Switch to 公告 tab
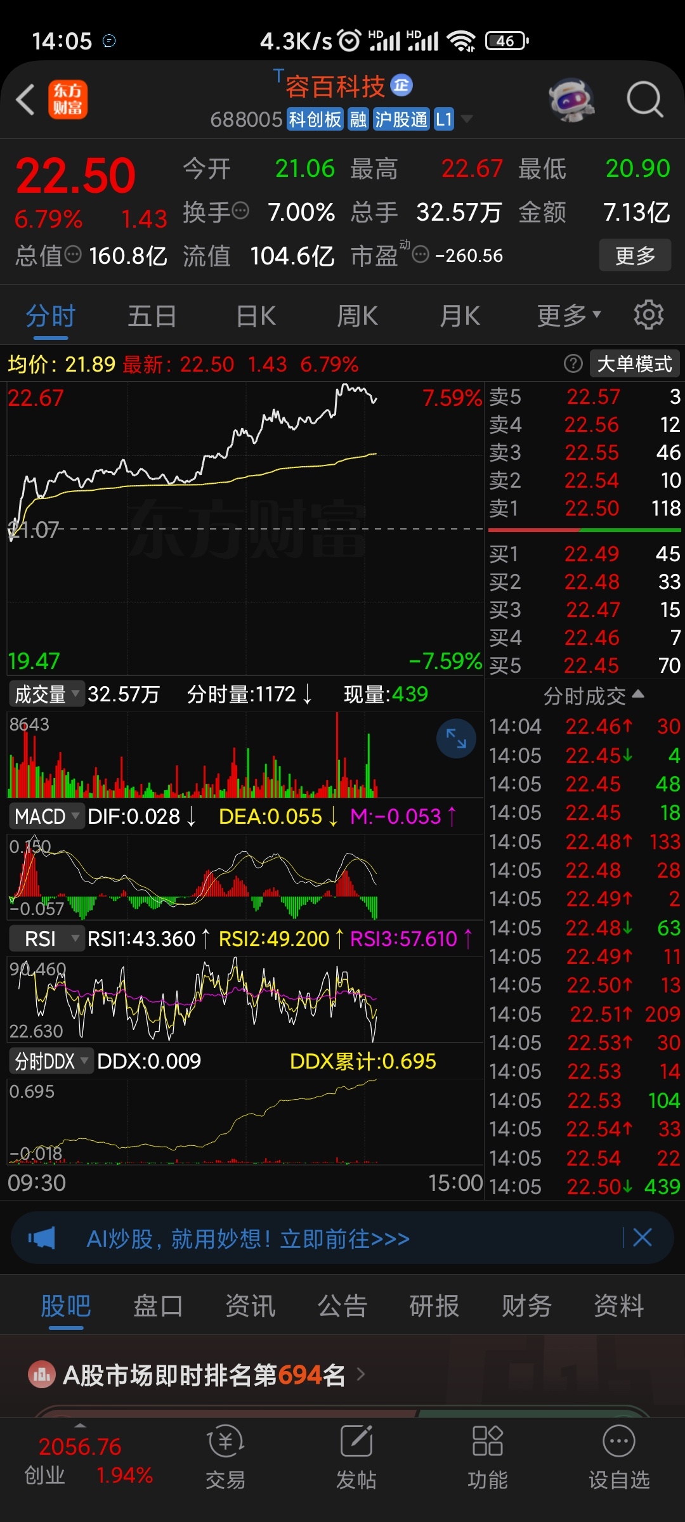The image size is (685, 1522). click(x=342, y=1306)
